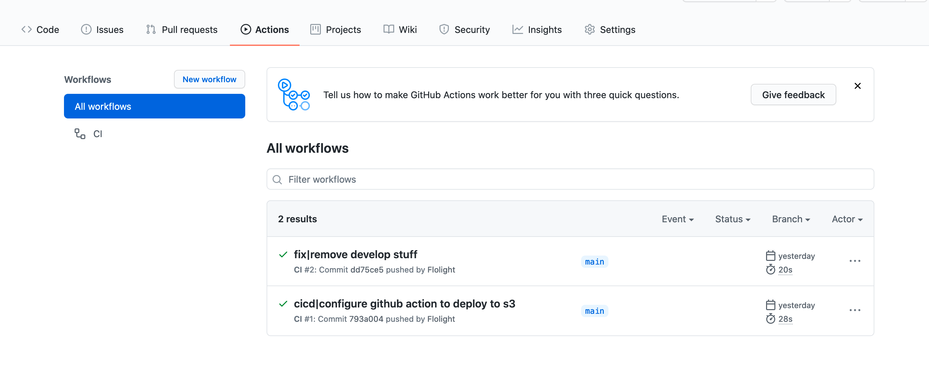Click the Insights graph icon
The image size is (929, 376).
point(517,30)
